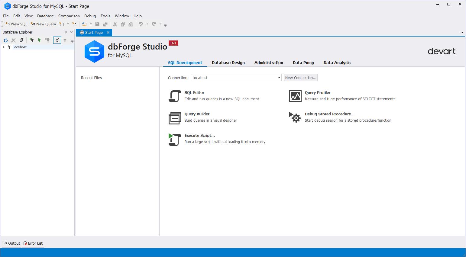Switch to the Administration tab
The image size is (466, 257).
(x=269, y=63)
